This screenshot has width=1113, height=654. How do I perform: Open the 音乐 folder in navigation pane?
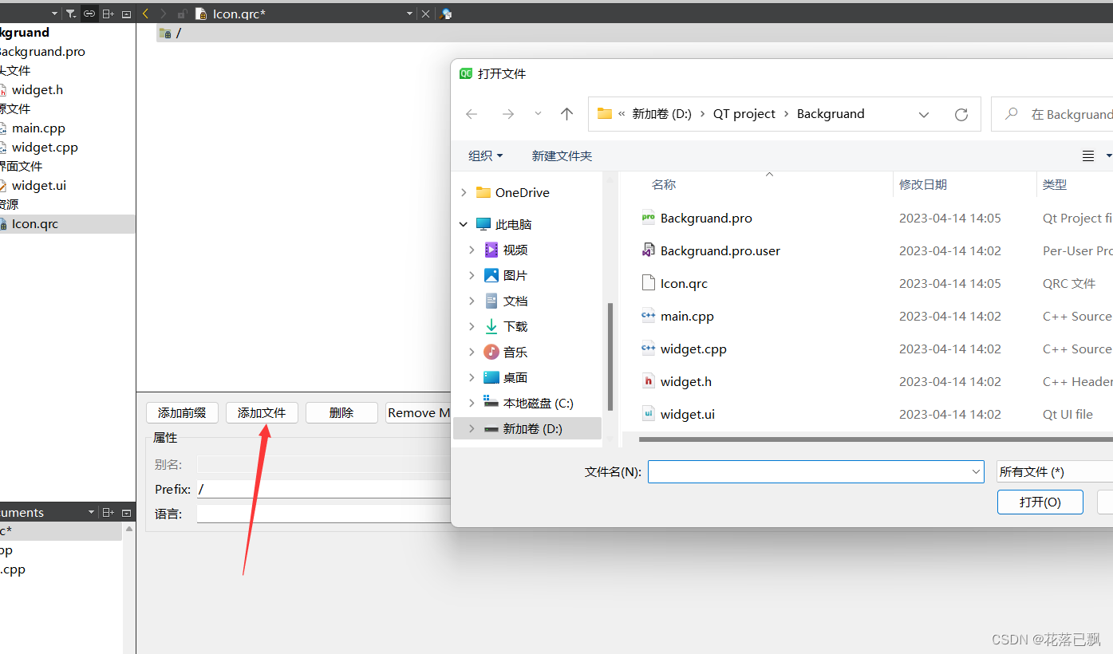(x=506, y=352)
